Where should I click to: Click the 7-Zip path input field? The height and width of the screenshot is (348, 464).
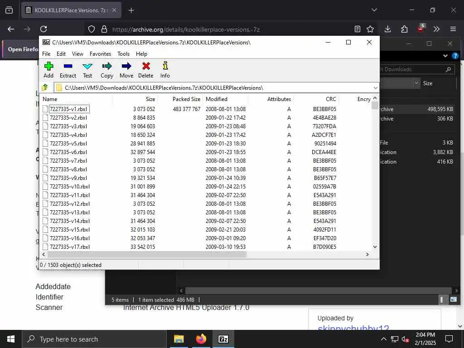pos(217,88)
